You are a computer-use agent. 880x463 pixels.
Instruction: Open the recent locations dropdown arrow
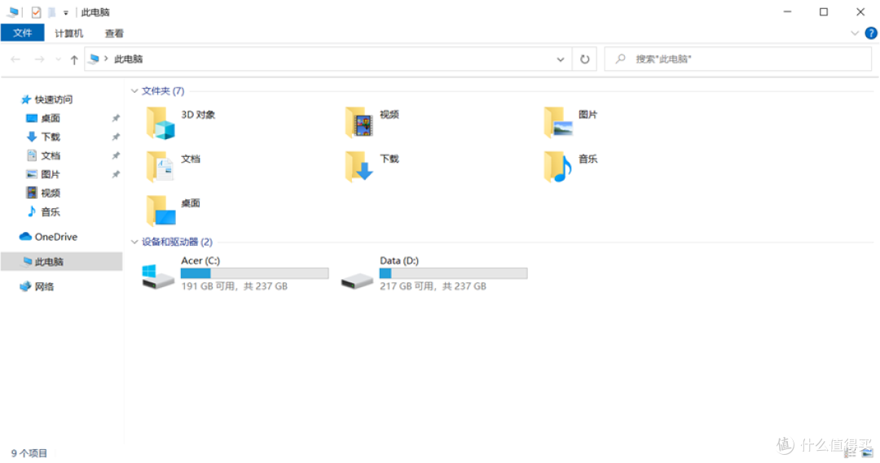pyautogui.click(x=58, y=59)
